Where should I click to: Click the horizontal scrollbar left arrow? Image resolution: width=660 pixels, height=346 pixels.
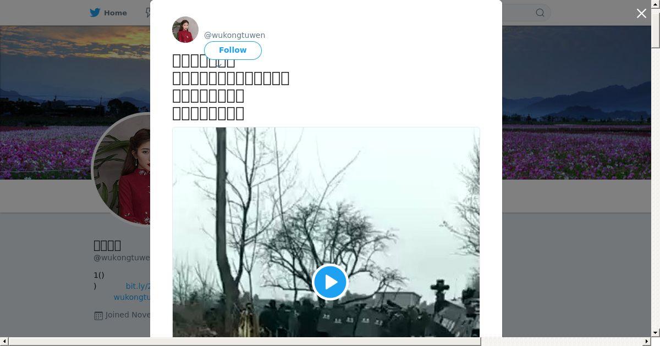click(x=4, y=342)
